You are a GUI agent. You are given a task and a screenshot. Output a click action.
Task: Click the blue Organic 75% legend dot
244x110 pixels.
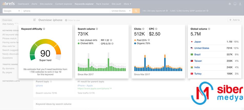click(x=135, y=43)
